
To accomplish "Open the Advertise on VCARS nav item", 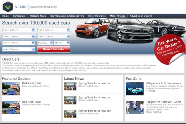I will pos(140,16).
